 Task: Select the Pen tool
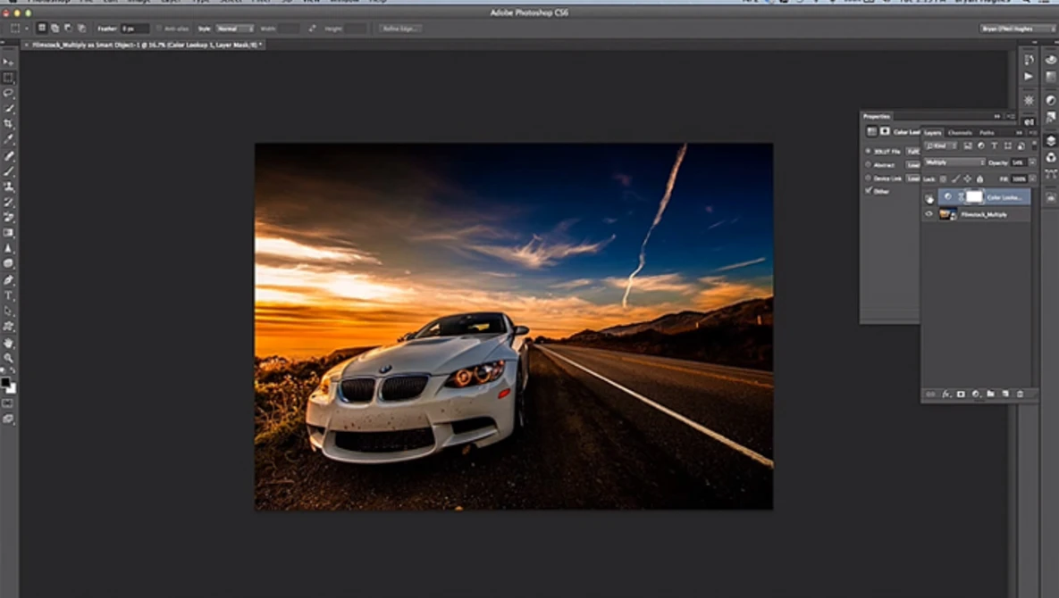(x=8, y=279)
